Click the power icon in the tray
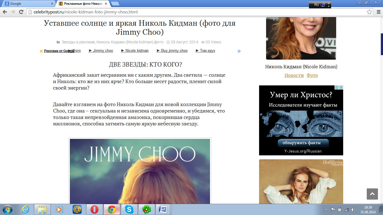This screenshot has width=383, height=215. tap(340, 209)
